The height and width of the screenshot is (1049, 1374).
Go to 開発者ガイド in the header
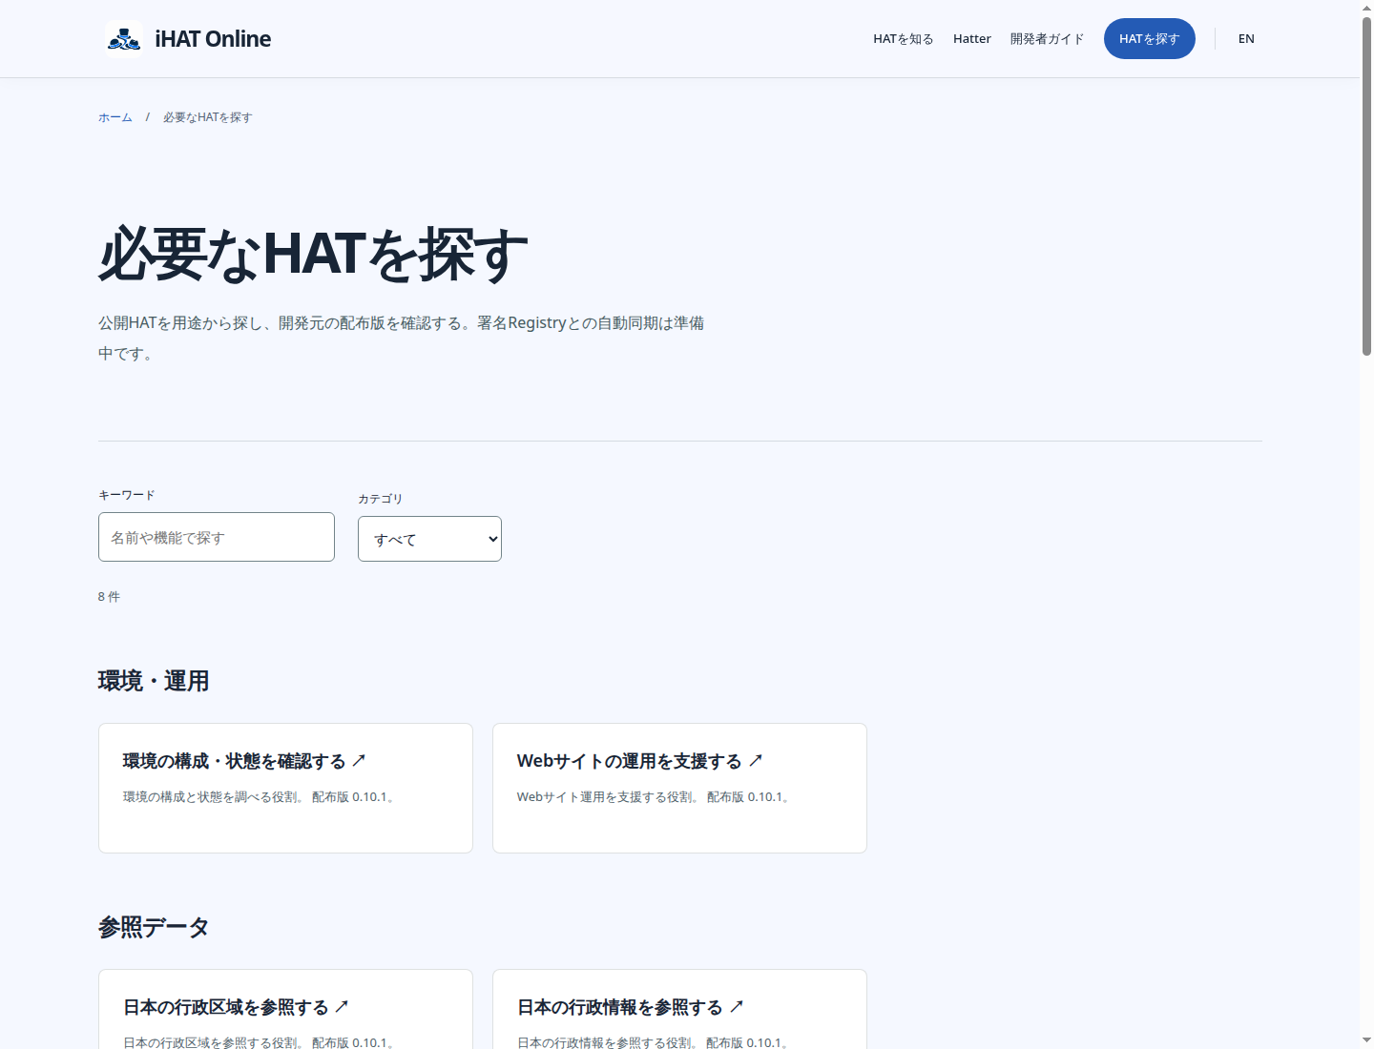click(x=1047, y=39)
